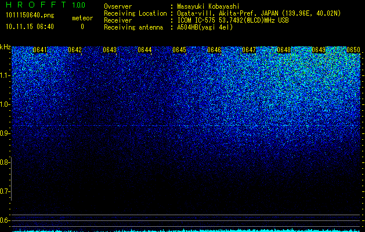The image size is (365, 232).
Task: Select the filename 1011150640.png
Action: tap(30, 16)
